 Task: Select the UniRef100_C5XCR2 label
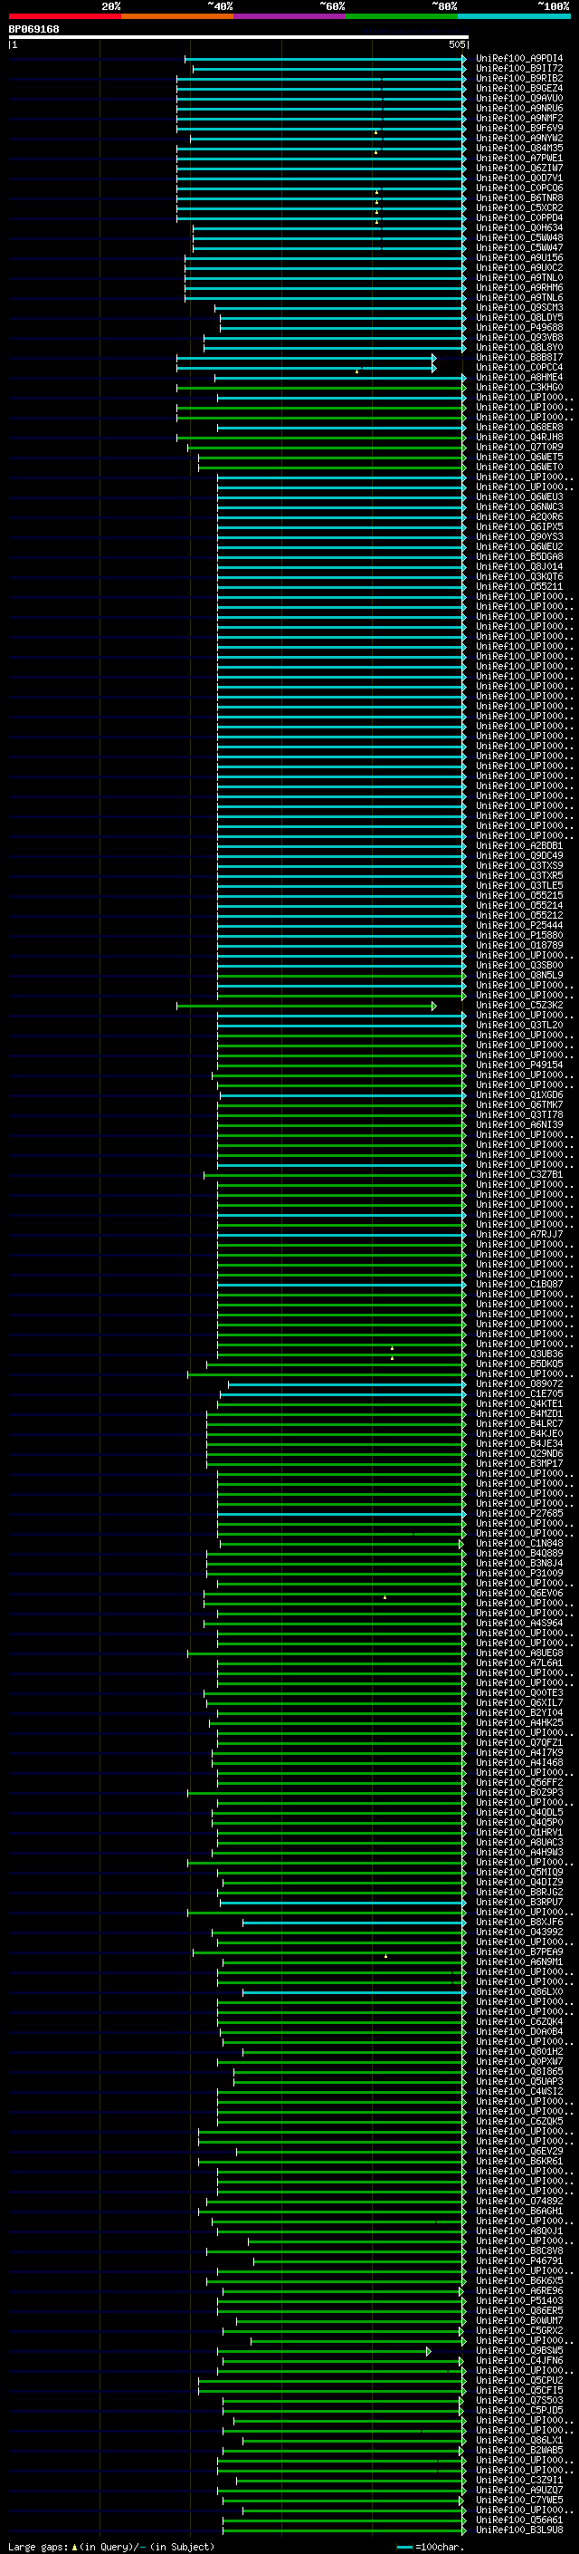518,208
